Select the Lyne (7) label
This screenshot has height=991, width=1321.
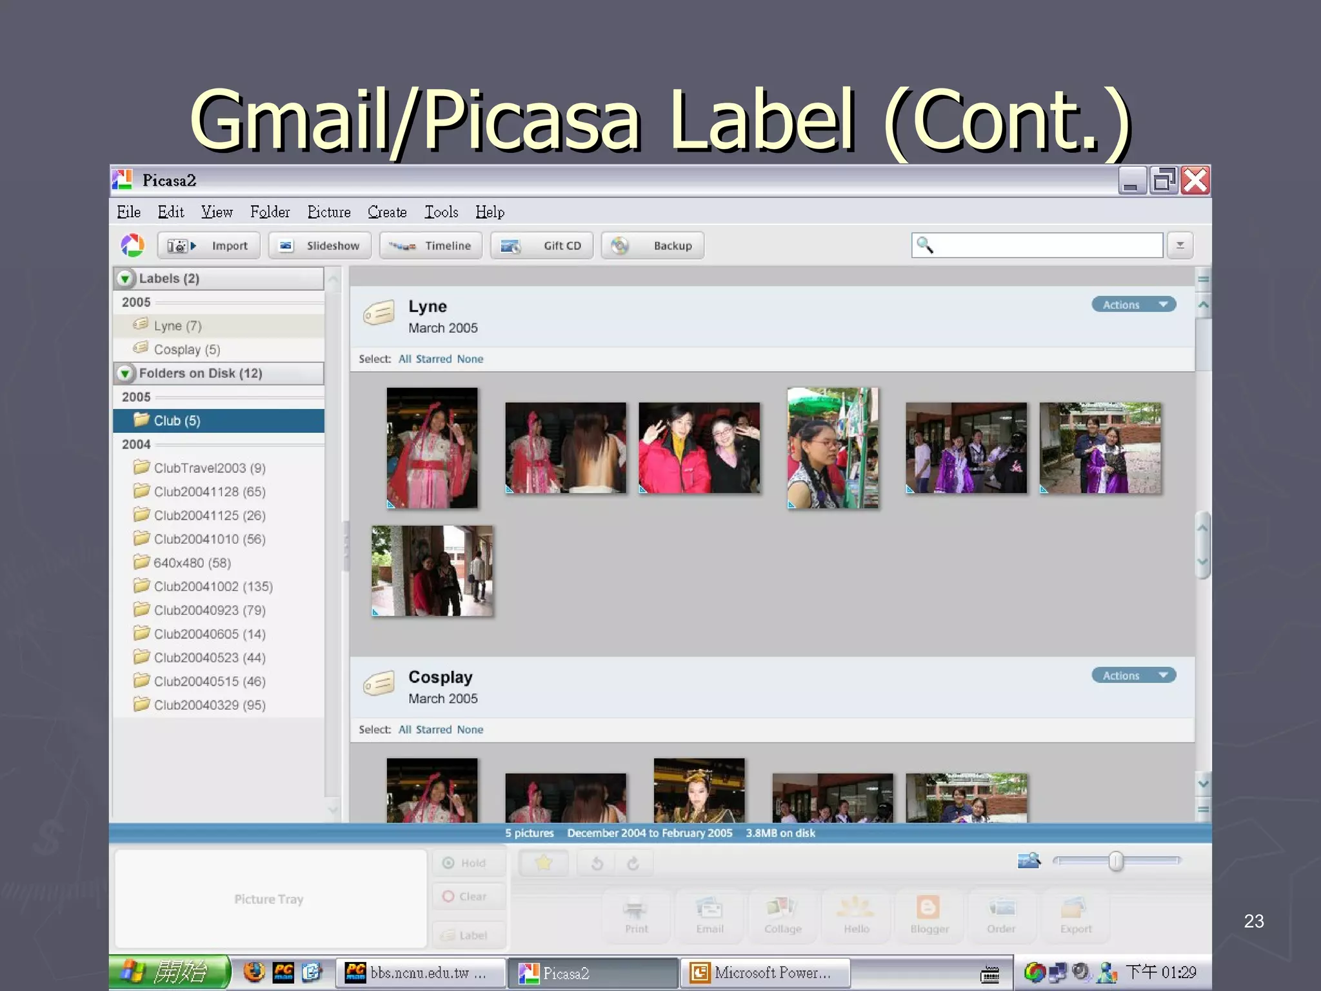point(219,326)
